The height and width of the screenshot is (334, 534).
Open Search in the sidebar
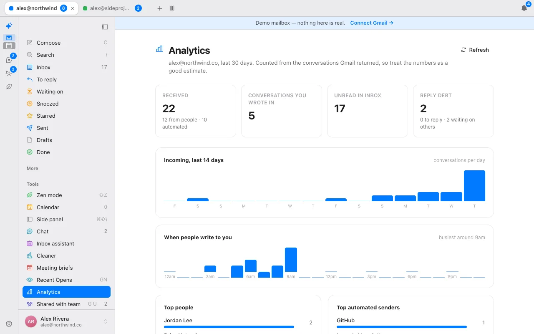[x=67, y=55]
